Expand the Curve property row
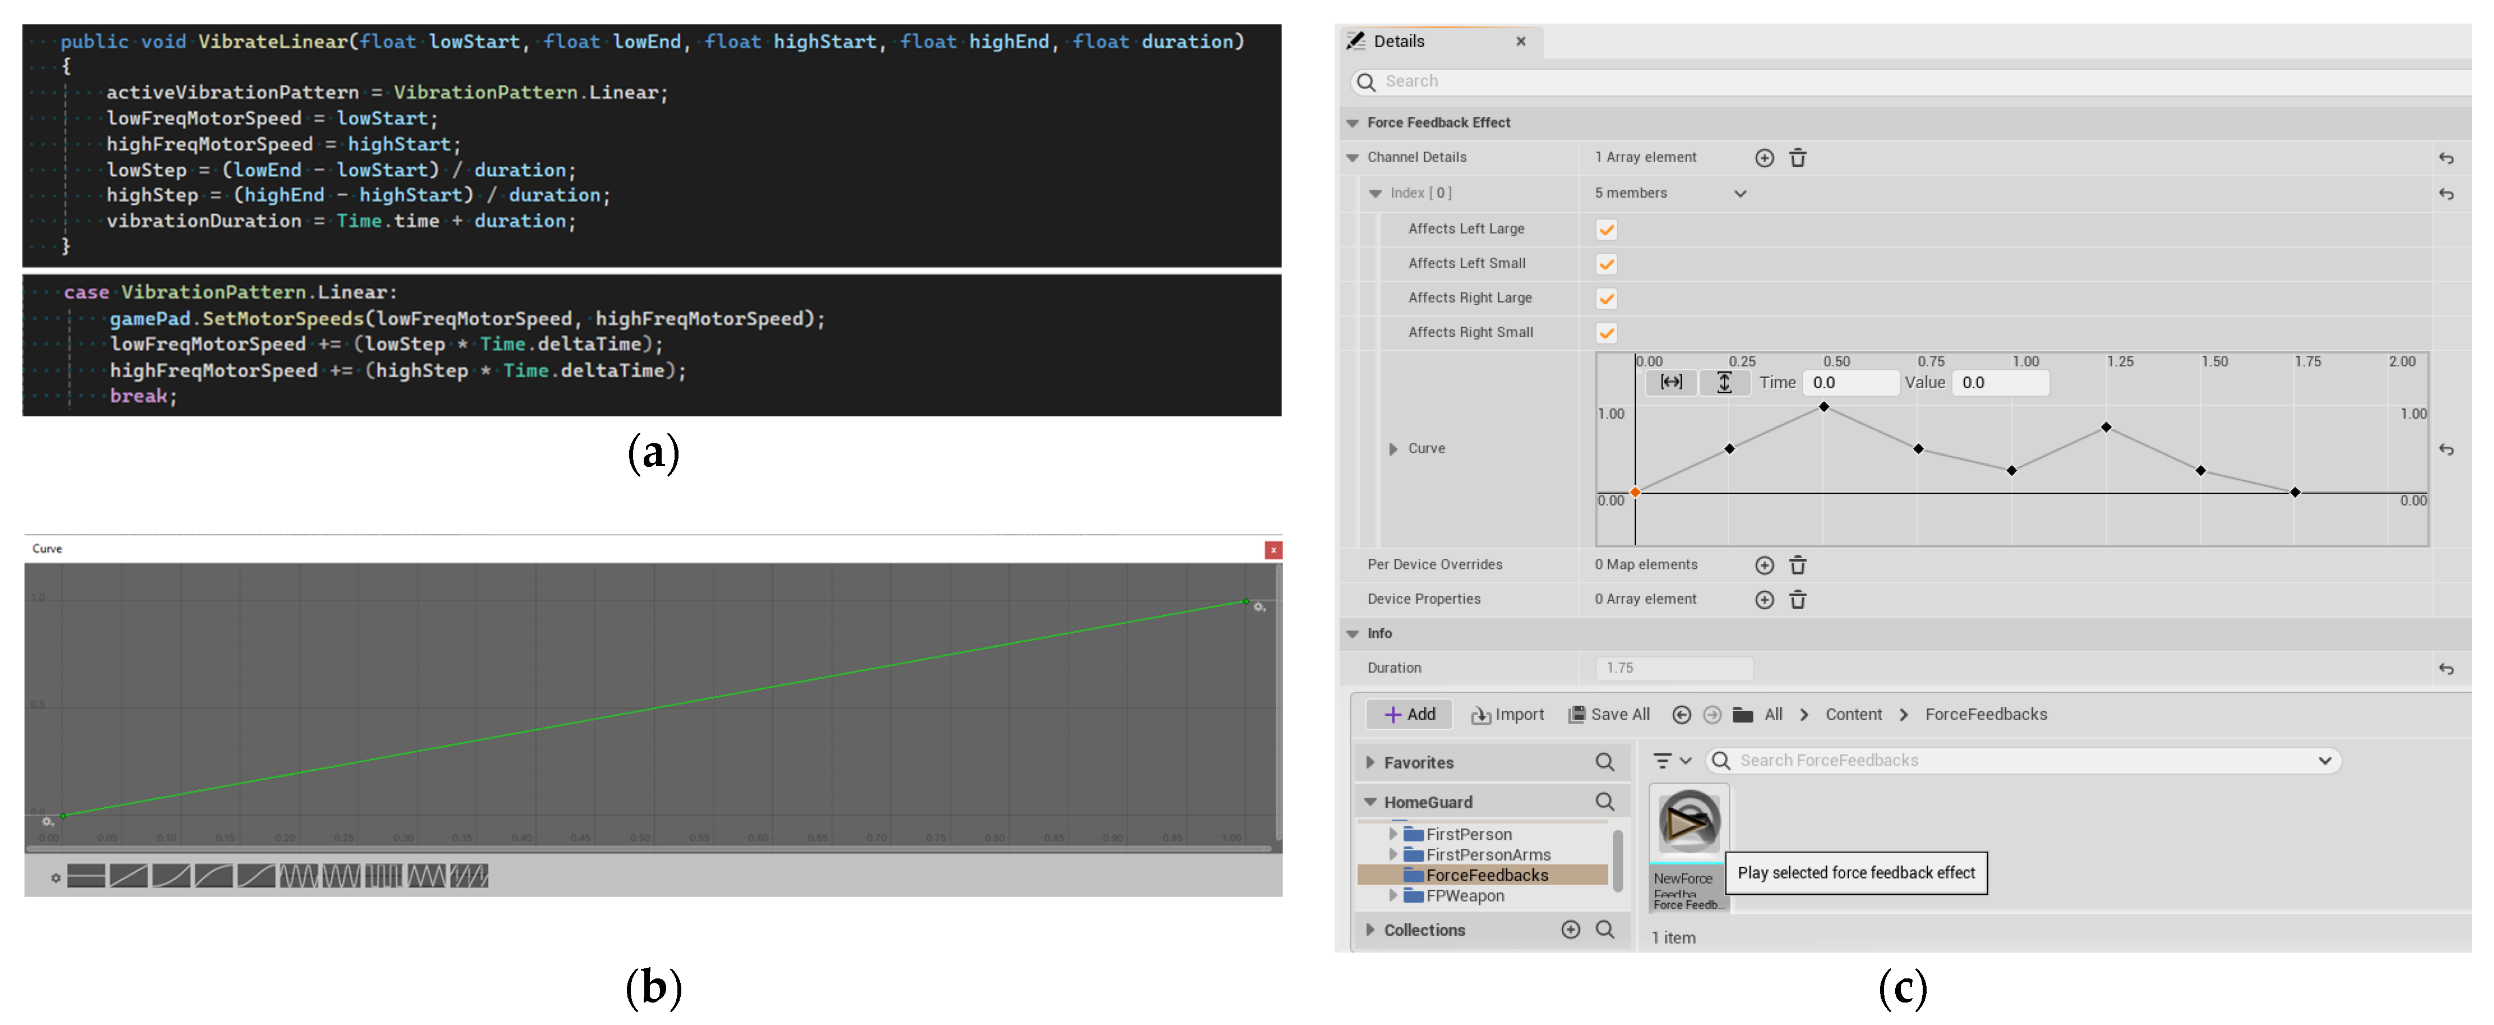 pyautogui.click(x=1392, y=450)
